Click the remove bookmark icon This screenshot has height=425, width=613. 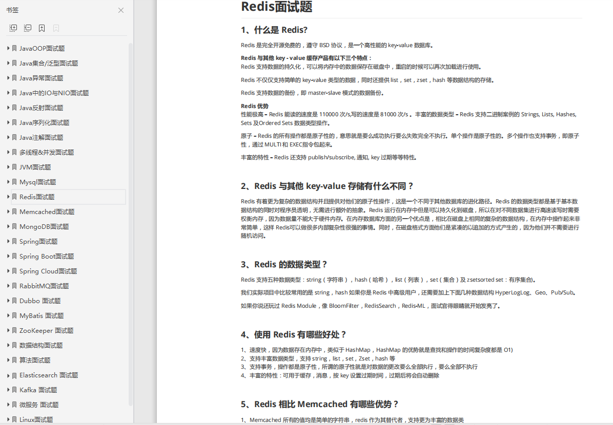[x=55, y=28]
